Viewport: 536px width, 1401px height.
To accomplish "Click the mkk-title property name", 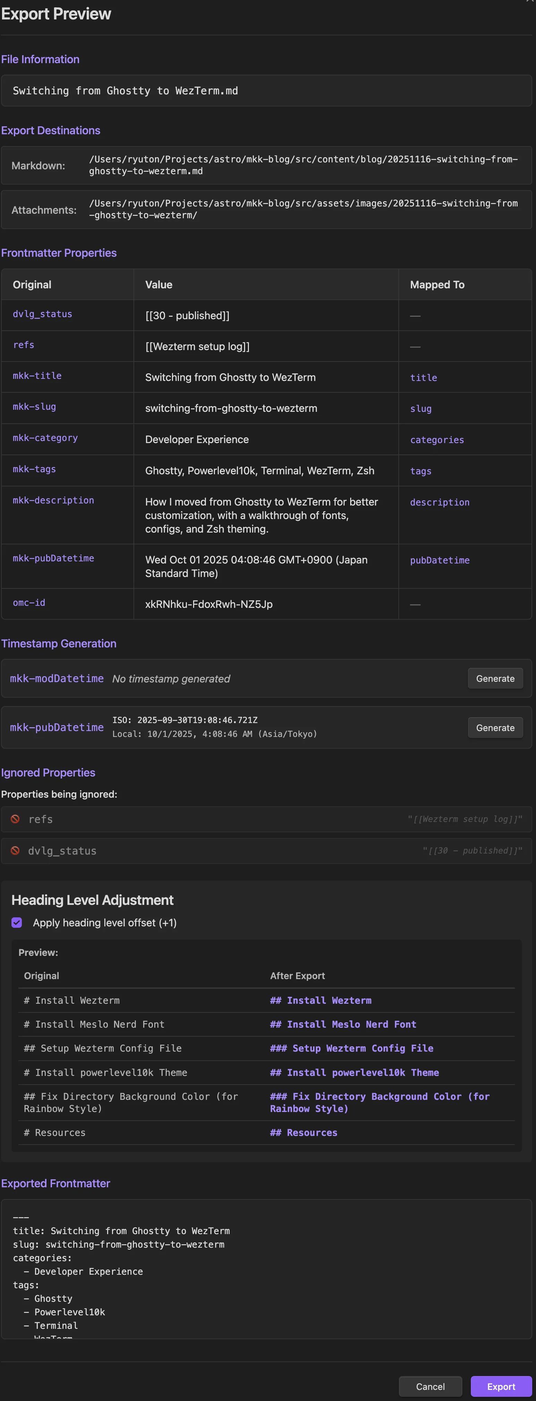I will pos(37,376).
